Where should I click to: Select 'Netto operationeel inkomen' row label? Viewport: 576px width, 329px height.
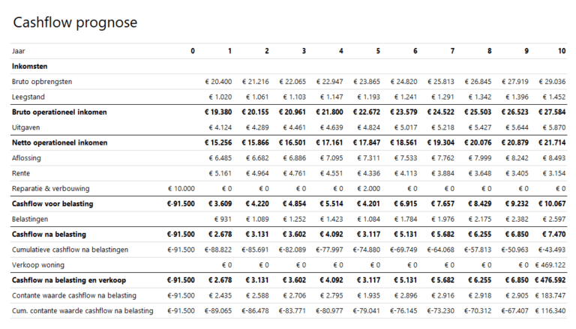[59, 143]
